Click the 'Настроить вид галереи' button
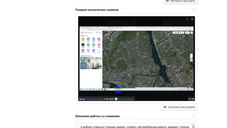The image size is (227, 128). click(x=179, y=107)
